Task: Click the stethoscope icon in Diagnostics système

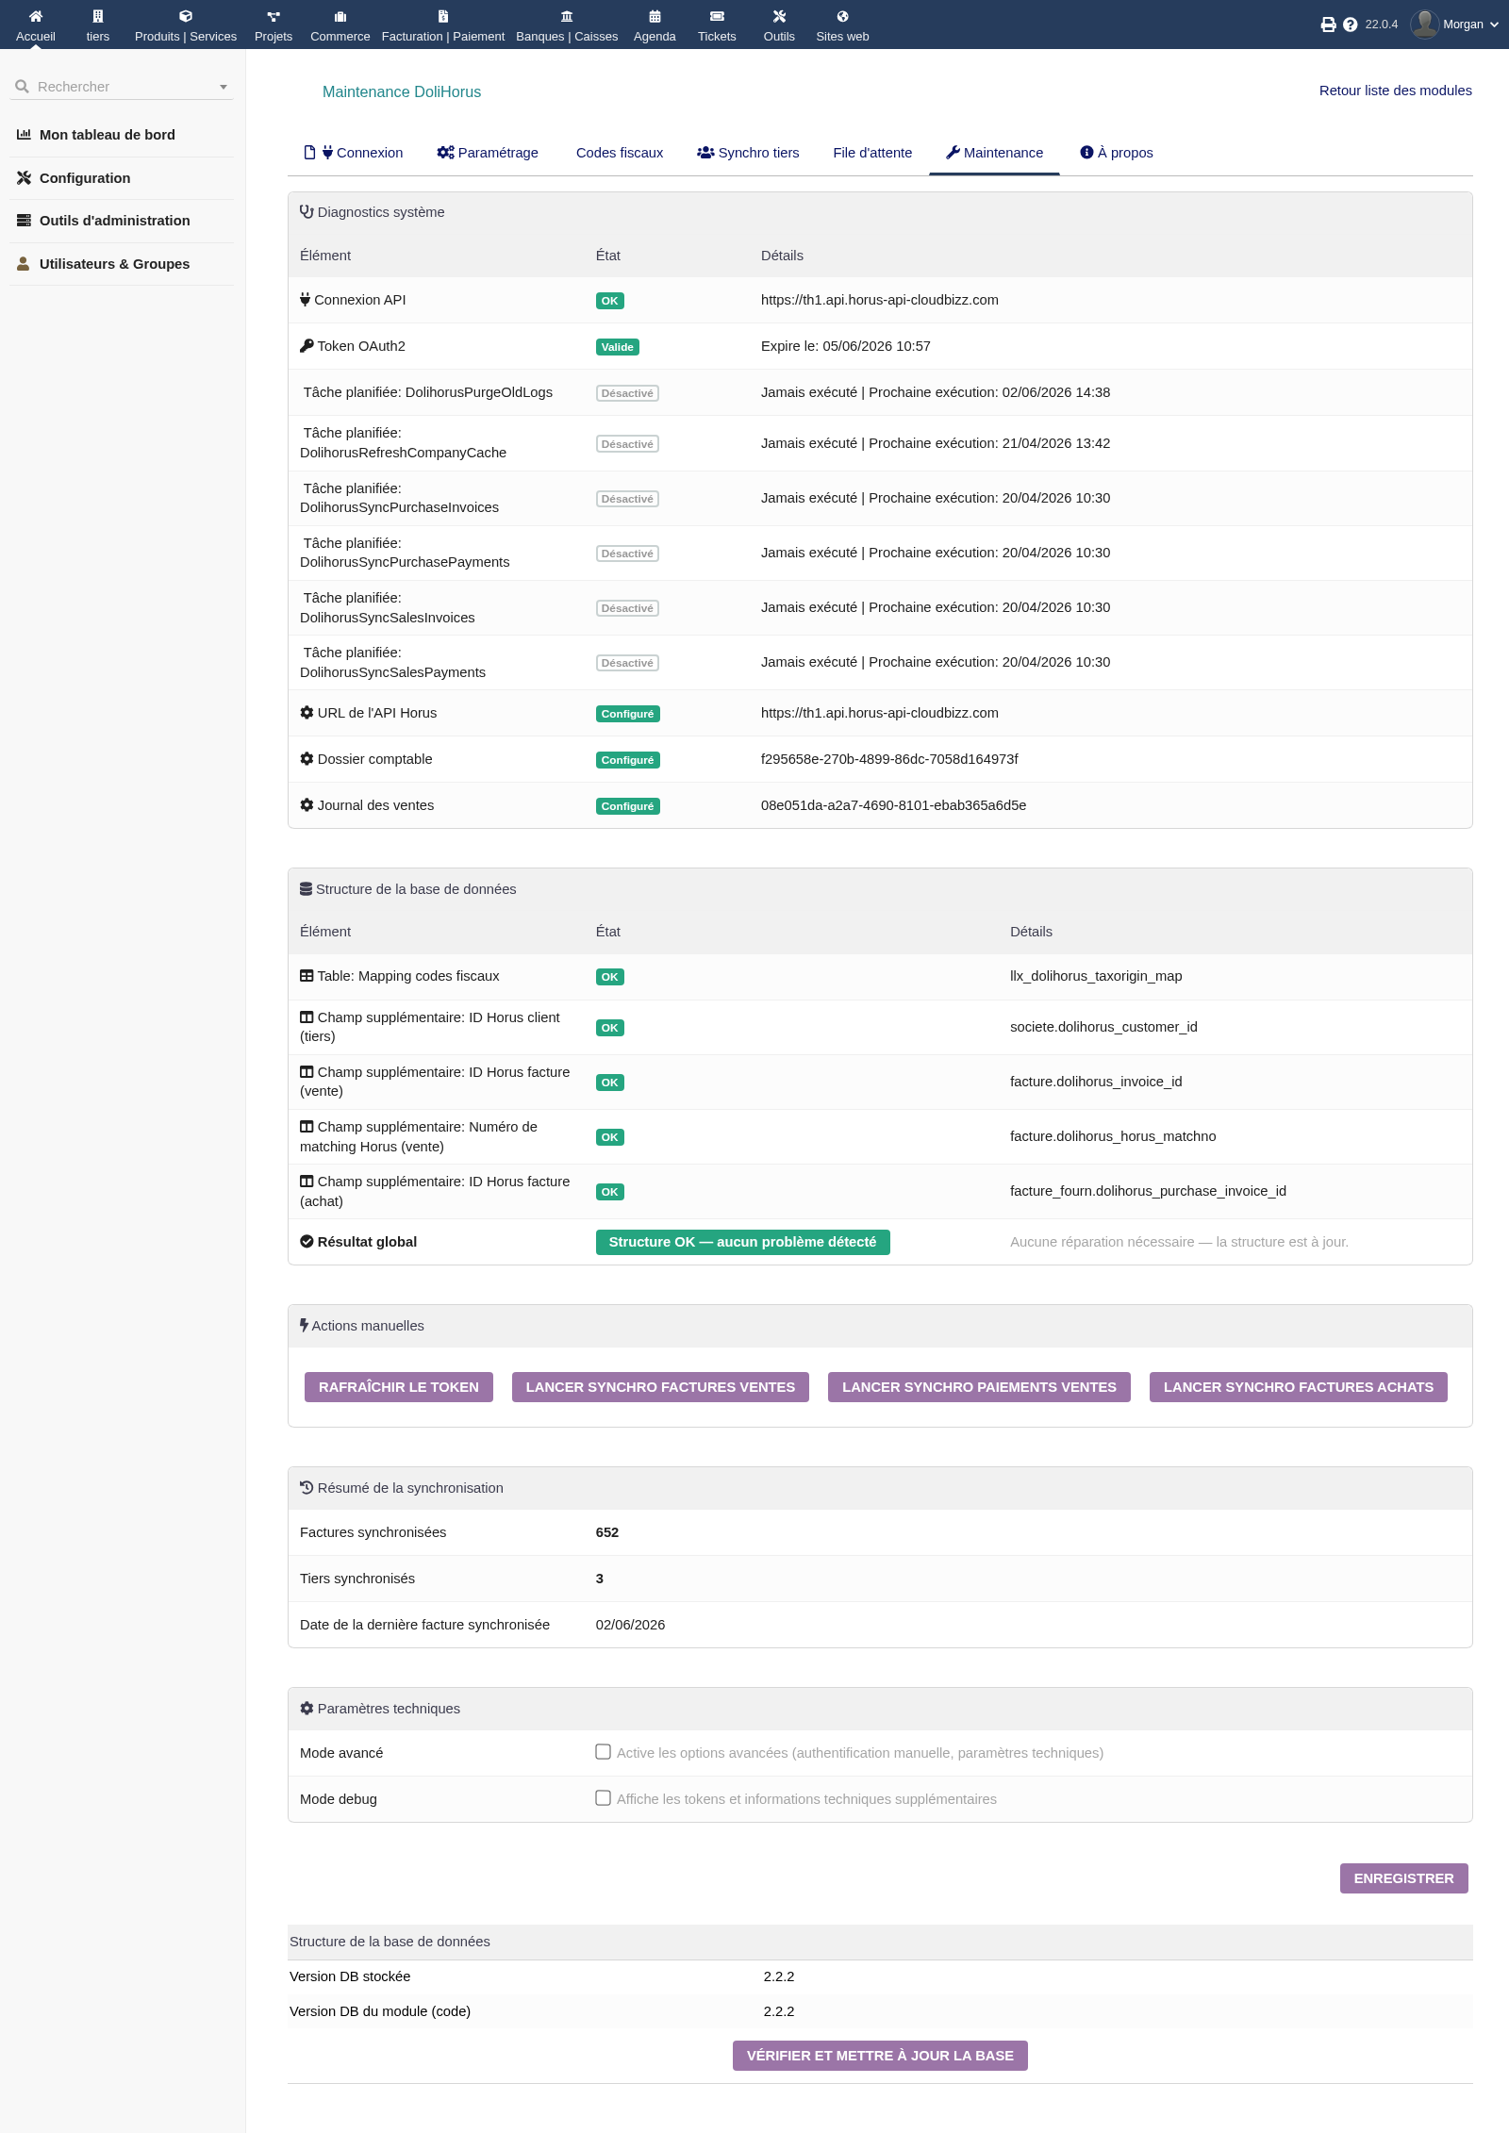Action: (307, 212)
